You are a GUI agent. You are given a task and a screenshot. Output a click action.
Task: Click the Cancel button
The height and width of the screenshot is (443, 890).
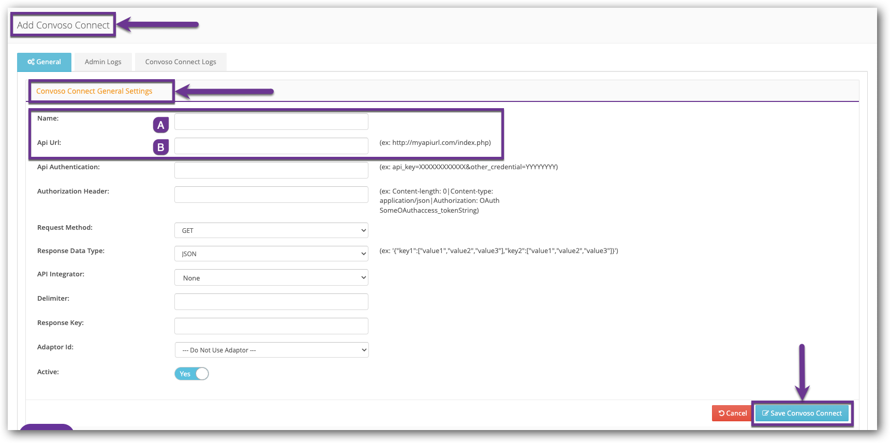point(732,413)
